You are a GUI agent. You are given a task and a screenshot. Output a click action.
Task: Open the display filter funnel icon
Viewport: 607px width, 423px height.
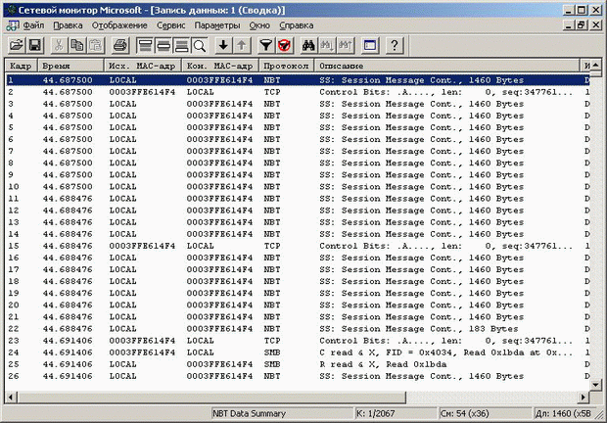(x=266, y=45)
